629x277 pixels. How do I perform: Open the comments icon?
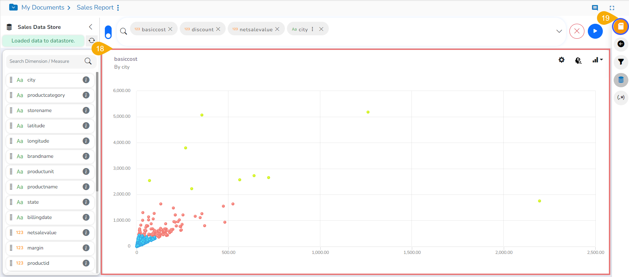595,8
